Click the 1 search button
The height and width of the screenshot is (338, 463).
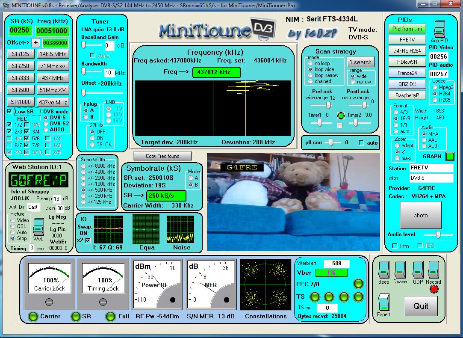point(360,62)
